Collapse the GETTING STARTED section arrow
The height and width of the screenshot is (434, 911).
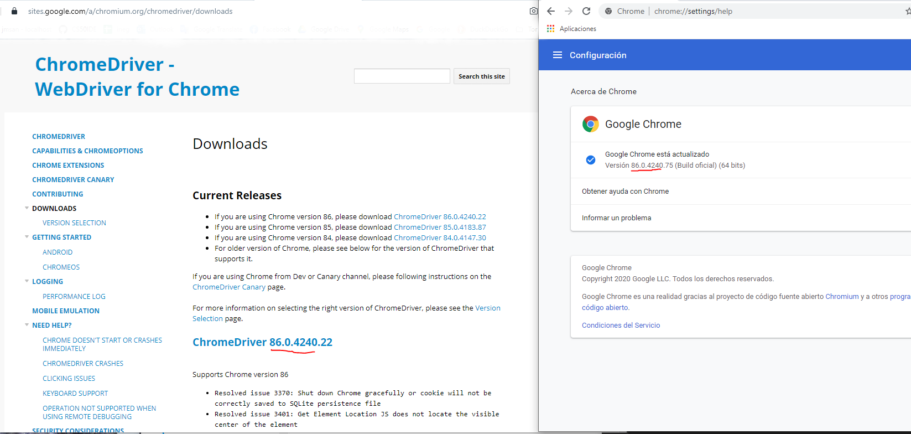pos(27,237)
